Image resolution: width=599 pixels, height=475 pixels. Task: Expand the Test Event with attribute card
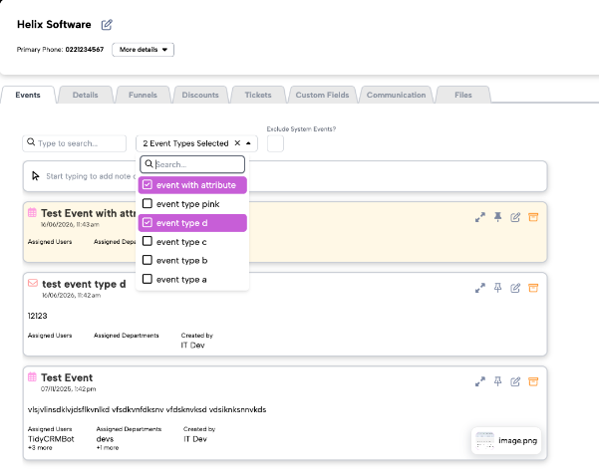point(480,217)
